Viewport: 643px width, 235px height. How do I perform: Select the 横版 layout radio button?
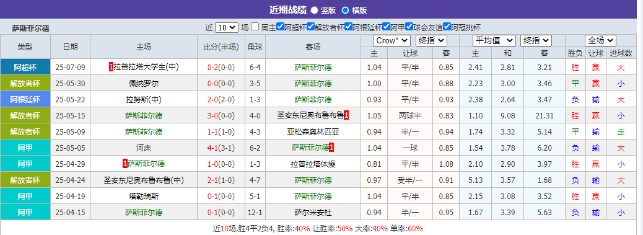[x=345, y=10]
